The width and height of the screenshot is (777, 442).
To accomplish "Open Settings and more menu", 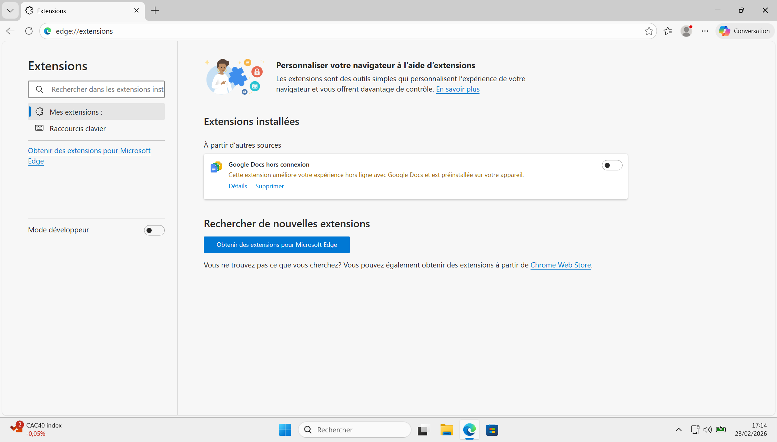I will [705, 31].
